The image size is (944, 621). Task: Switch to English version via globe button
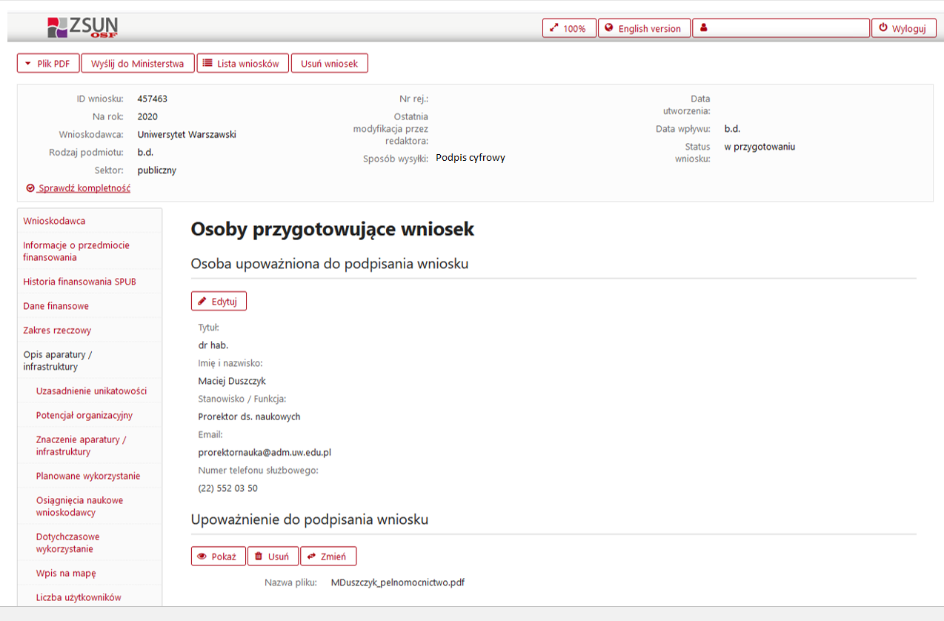[643, 28]
